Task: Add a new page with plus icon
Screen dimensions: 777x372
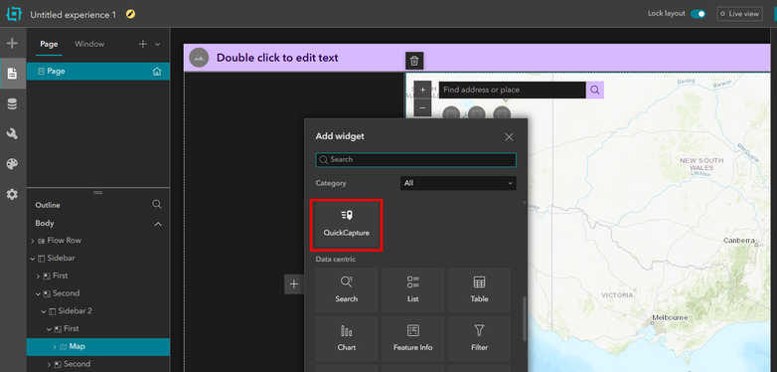Action: (143, 44)
